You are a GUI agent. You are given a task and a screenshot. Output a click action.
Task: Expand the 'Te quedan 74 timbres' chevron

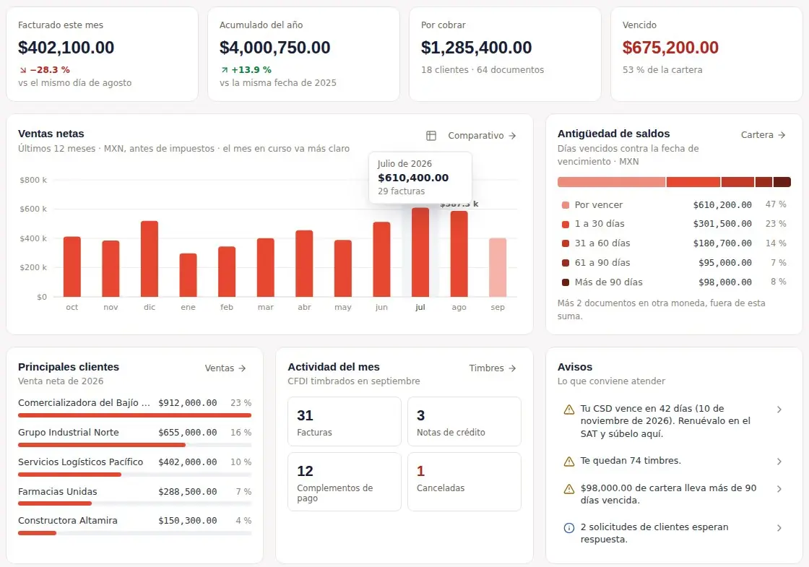779,462
